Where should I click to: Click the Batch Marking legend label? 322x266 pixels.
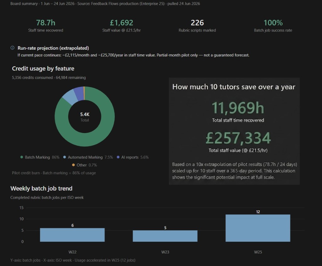[x=37, y=157]
